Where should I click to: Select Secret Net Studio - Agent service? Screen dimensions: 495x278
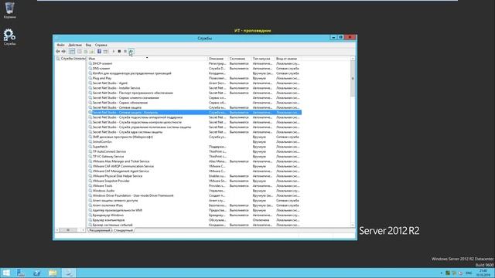(194, 83)
